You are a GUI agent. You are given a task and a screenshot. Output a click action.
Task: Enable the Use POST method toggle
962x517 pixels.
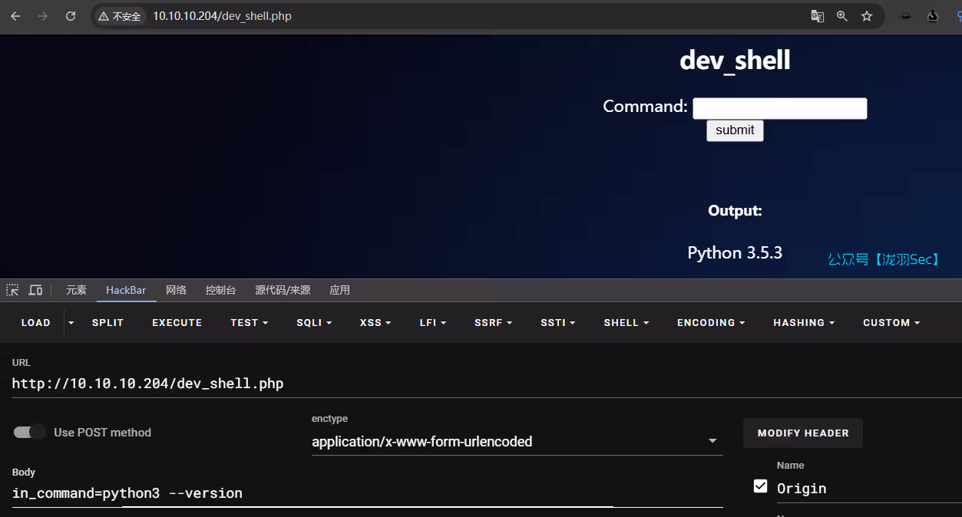tap(29, 432)
